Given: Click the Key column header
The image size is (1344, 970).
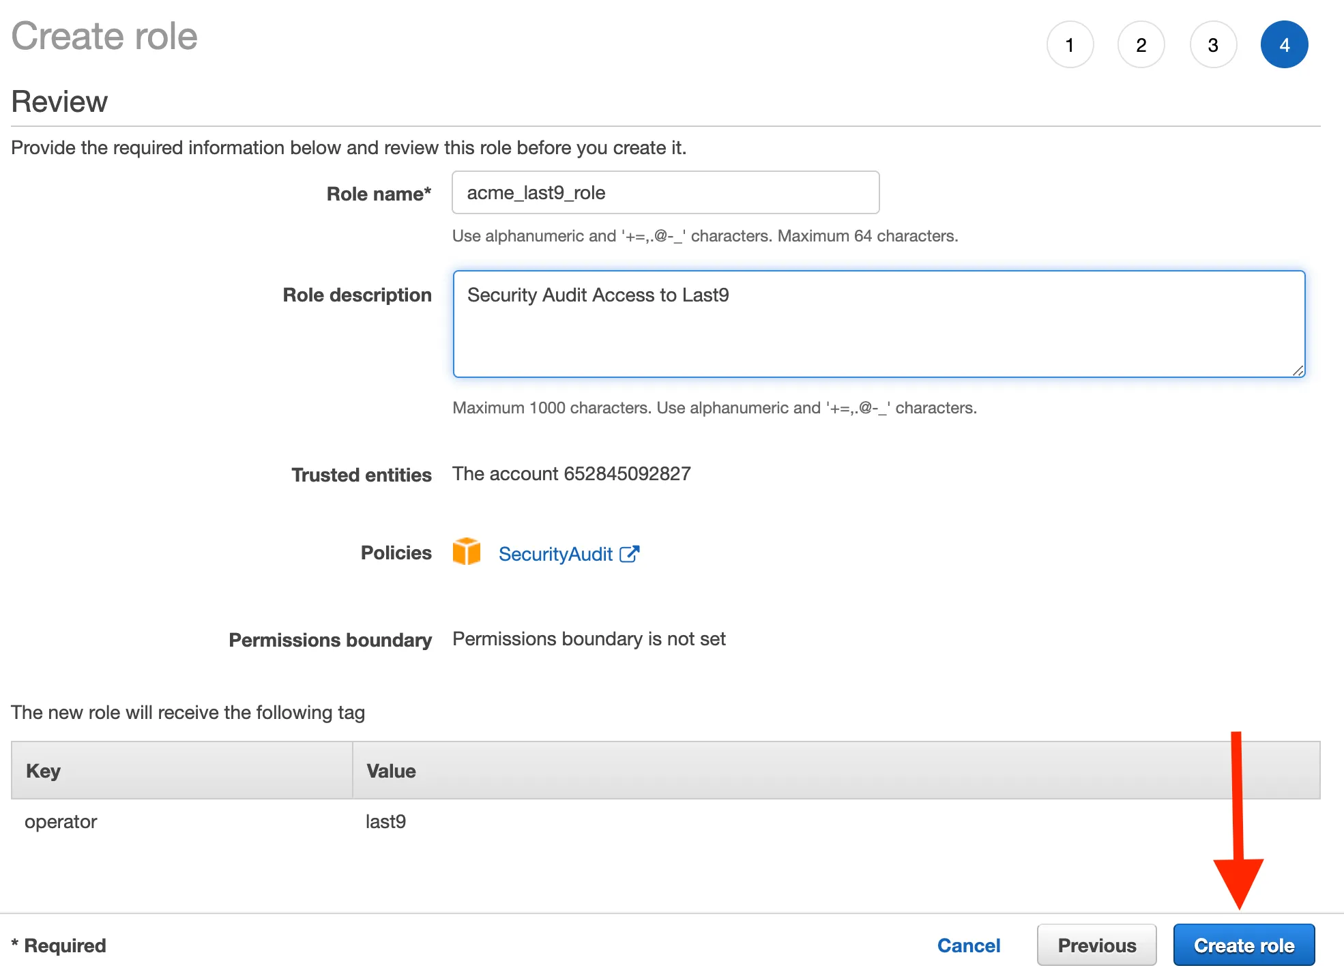Looking at the screenshot, I should pos(44,771).
